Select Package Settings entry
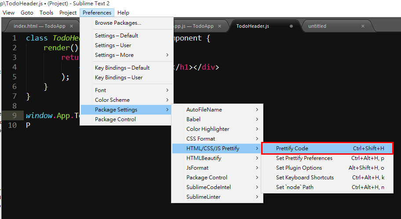The height and width of the screenshot is (219, 401). pyautogui.click(x=127, y=110)
